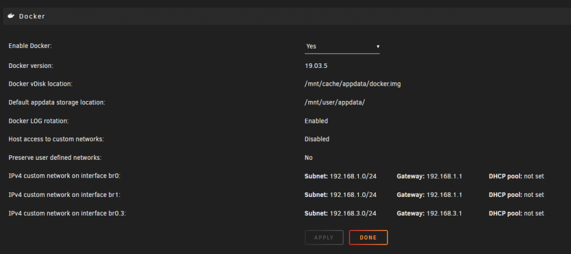Click the br0.3 DHCP pool not set value
Screen dimensions: 571x254
534,213
